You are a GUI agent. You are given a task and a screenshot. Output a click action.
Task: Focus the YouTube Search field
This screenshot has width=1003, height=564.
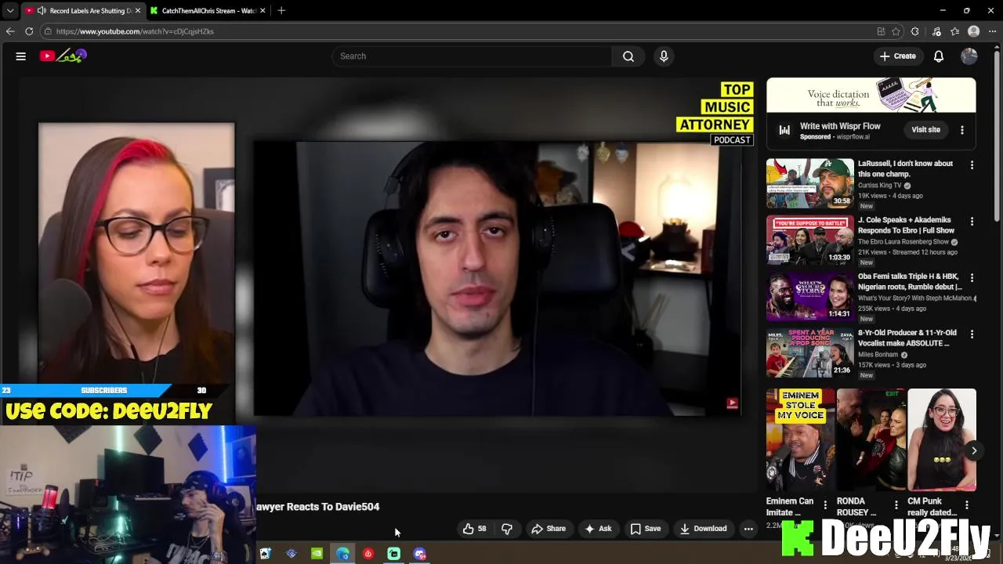(473, 56)
